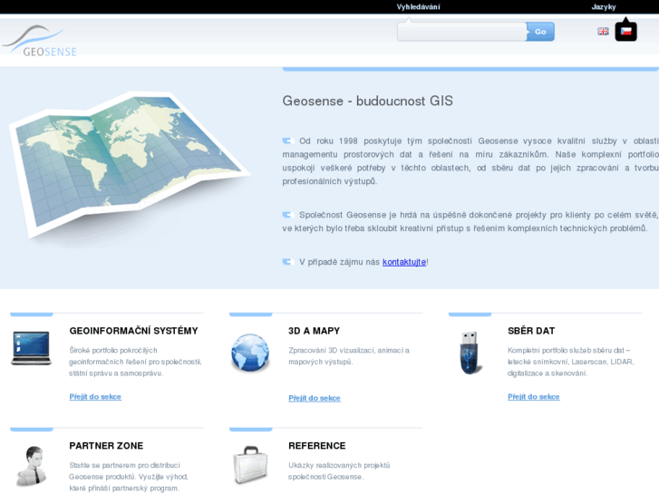This screenshot has height=494, width=659.
Task: Click the bullet icon before 'Od roku 1998'
Action: pyautogui.click(x=287, y=140)
